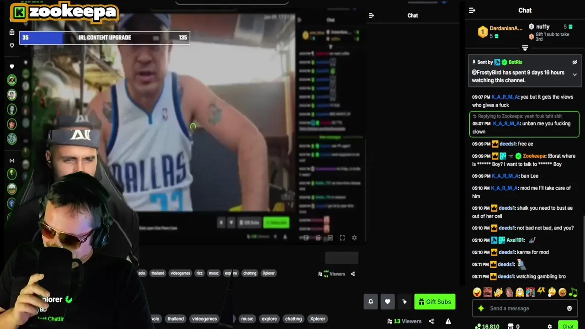Hide the pinned BotRix message
The width and height of the screenshot is (585, 329).
click(x=574, y=62)
